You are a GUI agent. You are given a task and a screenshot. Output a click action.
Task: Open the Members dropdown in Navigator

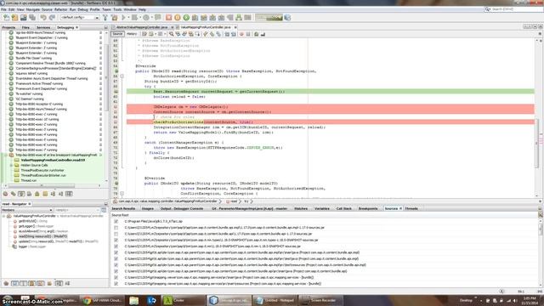click(27, 210)
